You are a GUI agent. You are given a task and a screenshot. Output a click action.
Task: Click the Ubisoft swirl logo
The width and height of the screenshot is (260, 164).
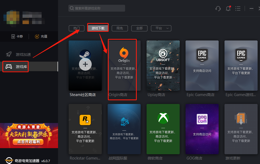(163, 53)
